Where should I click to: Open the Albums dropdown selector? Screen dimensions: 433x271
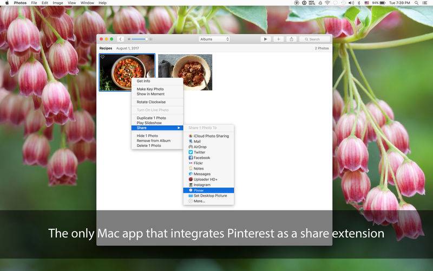214,39
